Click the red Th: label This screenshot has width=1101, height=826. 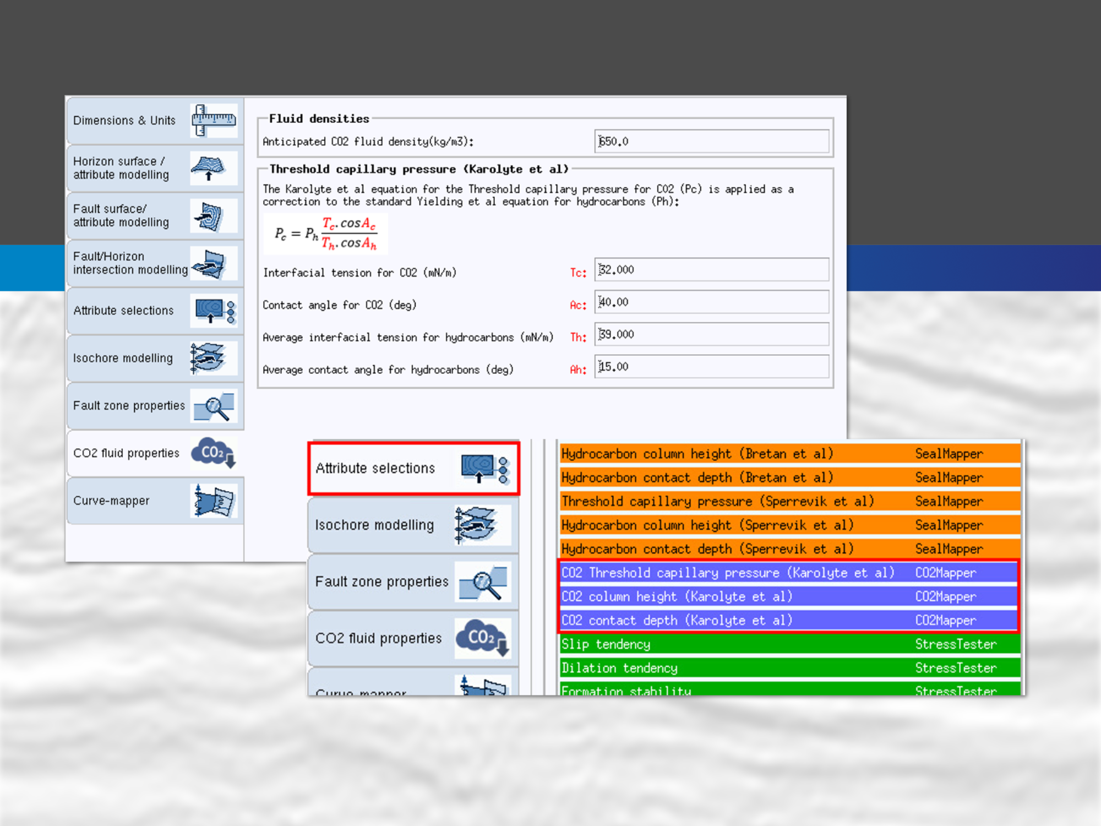click(x=578, y=338)
